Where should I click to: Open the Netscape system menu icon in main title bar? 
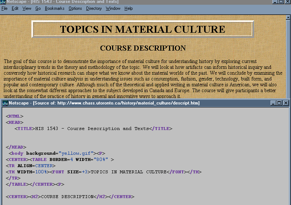click(3, 2)
